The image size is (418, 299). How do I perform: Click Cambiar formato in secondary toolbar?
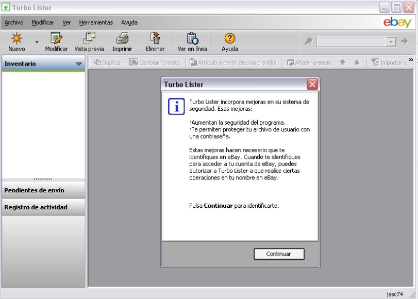(155, 63)
